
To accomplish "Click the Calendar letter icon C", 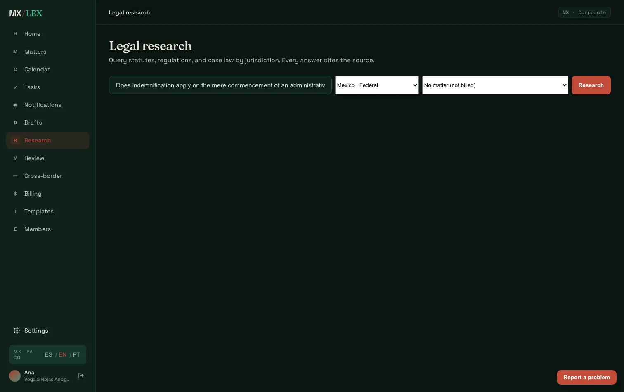I will [x=15, y=69].
